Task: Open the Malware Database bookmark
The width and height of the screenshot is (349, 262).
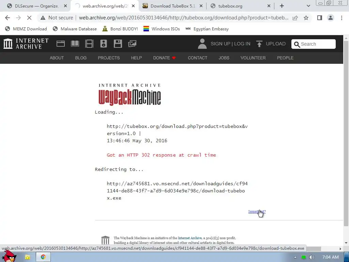Action: point(75,29)
